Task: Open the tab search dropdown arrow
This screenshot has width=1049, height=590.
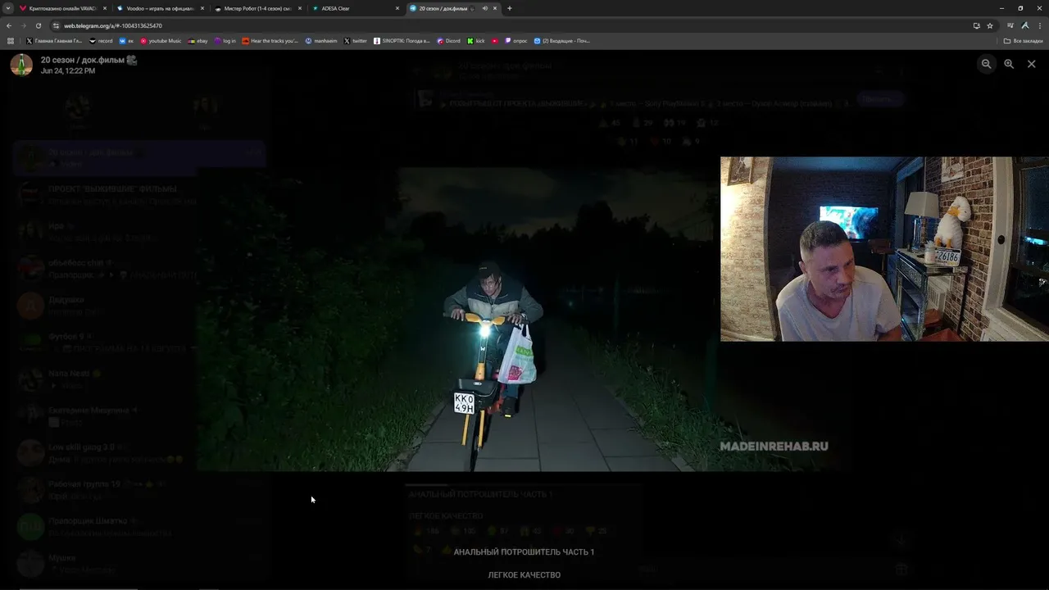Action: click(x=10, y=8)
